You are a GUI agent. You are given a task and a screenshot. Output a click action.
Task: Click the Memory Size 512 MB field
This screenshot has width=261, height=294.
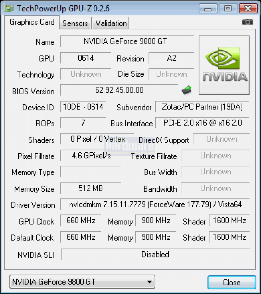[x=91, y=188]
